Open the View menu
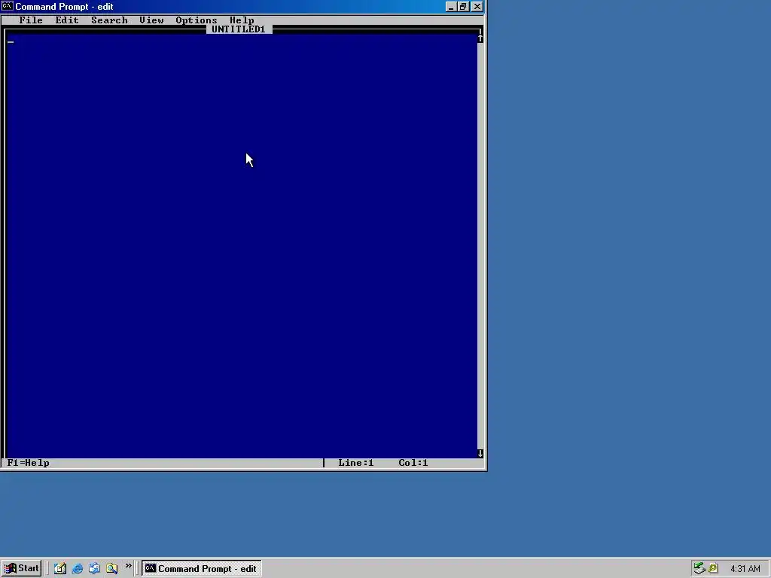The image size is (771, 578). pos(151,20)
